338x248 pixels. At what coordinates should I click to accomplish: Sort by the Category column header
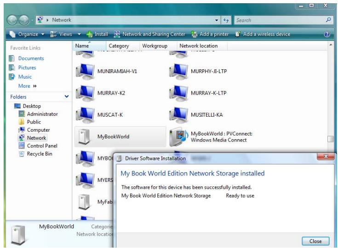[123, 46]
